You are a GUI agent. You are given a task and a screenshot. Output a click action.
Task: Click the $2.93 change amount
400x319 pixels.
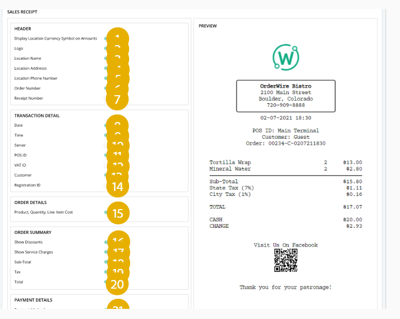354,226
